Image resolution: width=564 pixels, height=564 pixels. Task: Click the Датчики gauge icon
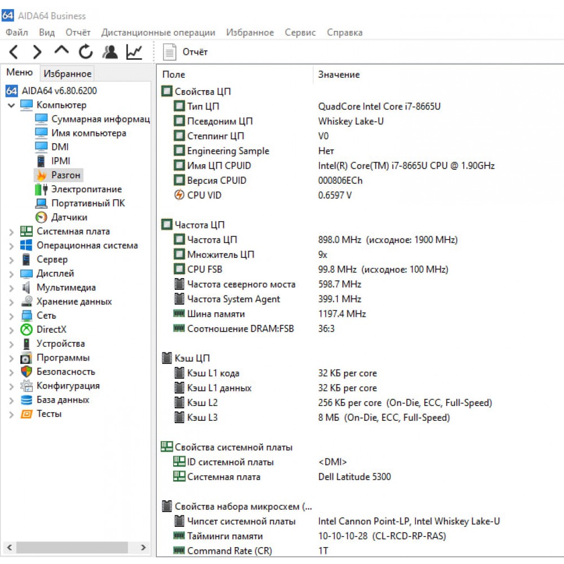[41, 217]
